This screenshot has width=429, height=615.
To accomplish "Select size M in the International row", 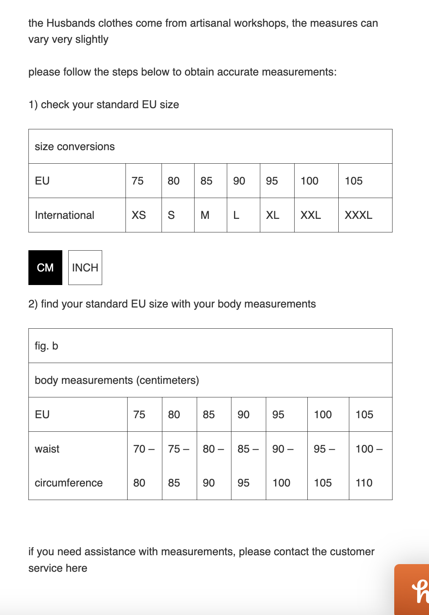I will [211, 215].
